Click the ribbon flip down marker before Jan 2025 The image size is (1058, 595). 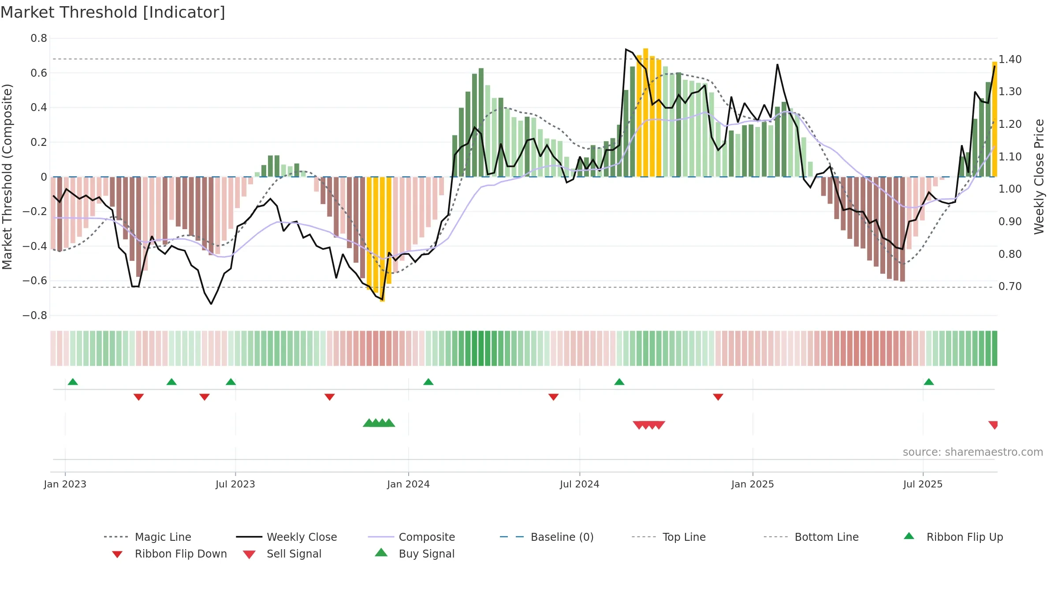point(718,397)
